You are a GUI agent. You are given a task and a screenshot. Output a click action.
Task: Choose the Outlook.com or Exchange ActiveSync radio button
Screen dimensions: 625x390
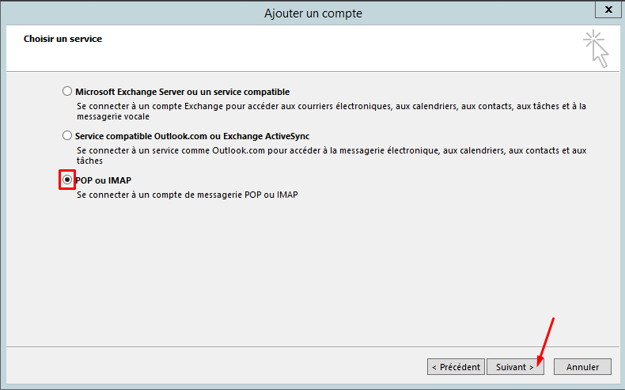(x=67, y=135)
